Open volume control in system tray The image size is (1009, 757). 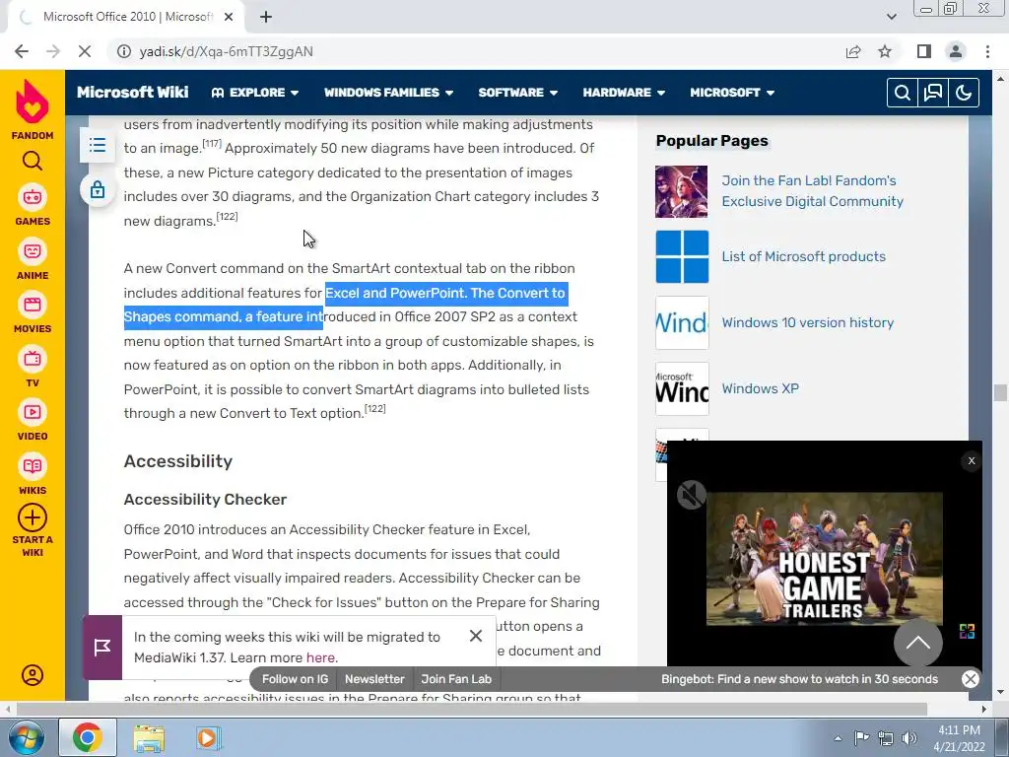(909, 738)
